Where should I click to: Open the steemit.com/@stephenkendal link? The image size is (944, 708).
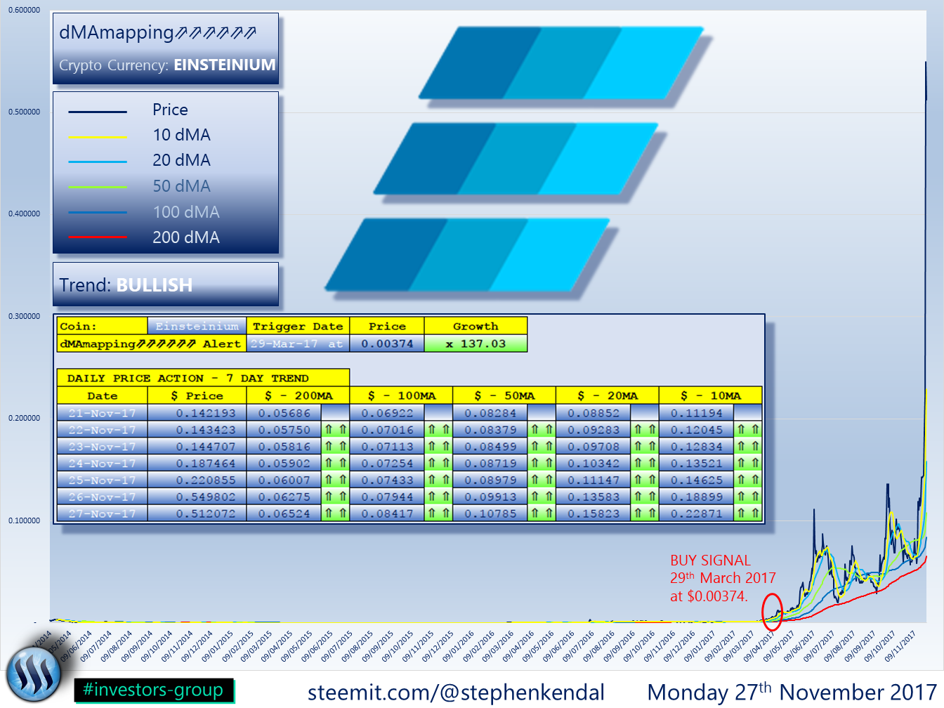[456, 693]
